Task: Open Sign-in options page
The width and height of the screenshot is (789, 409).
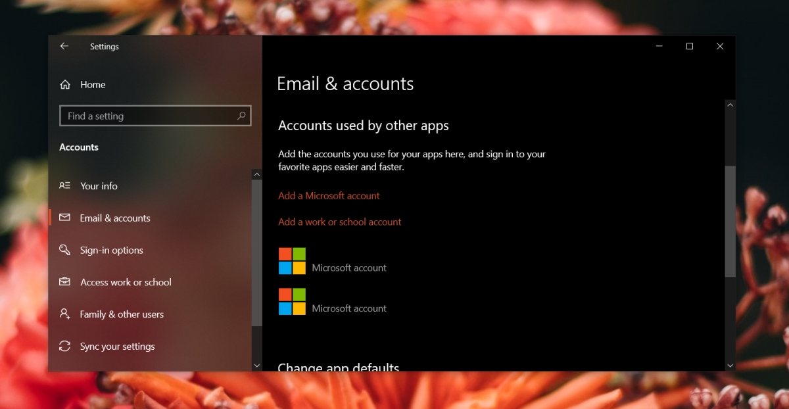Action: 112,251
